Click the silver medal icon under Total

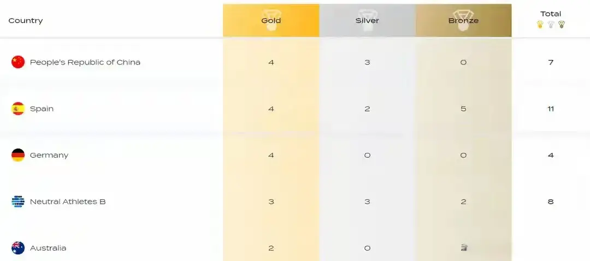click(x=551, y=25)
